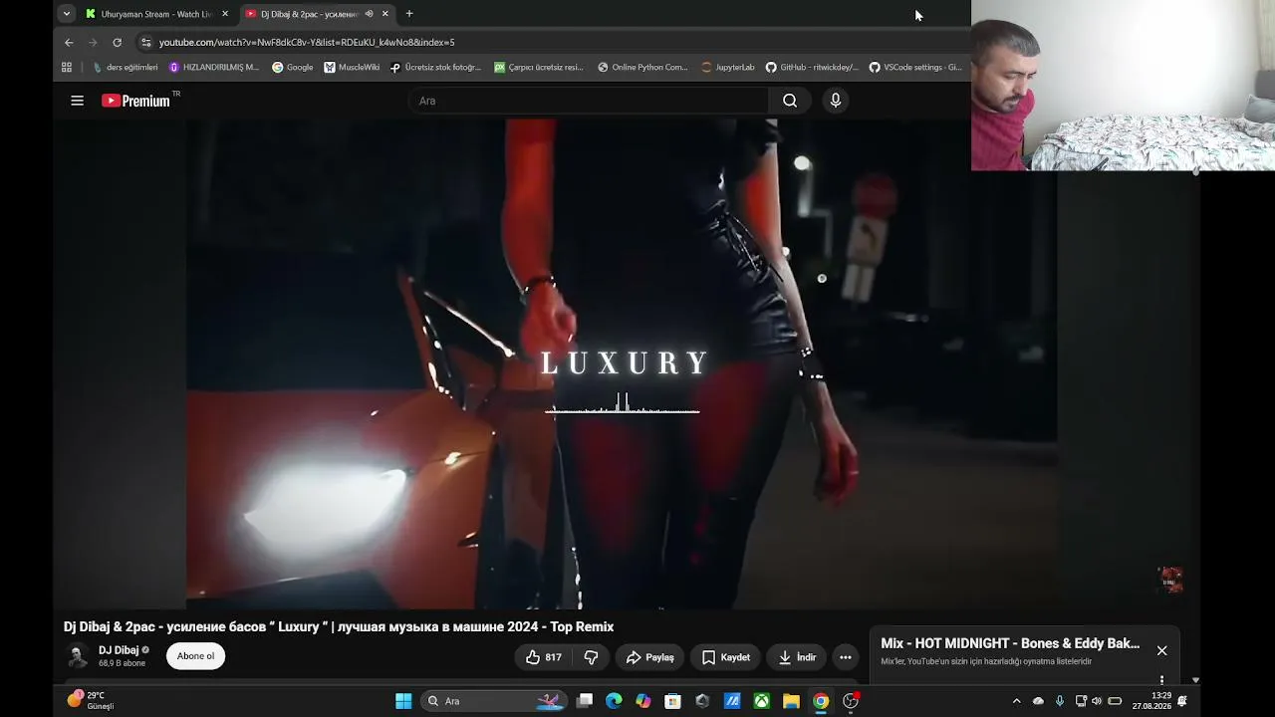
Task: Open the YouTube guide hamburger menu
Action: tap(77, 101)
